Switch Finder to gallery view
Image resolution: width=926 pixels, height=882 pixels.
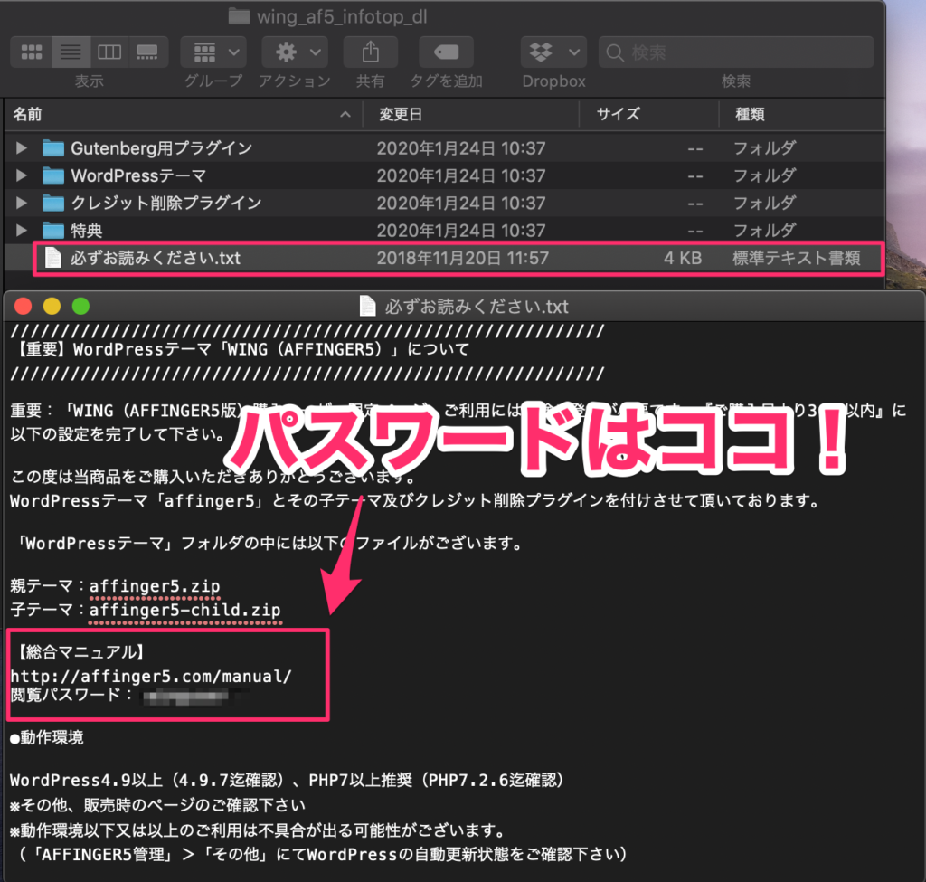pos(147,52)
